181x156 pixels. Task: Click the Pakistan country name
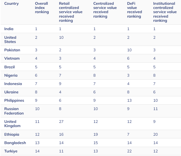tap(12, 50)
